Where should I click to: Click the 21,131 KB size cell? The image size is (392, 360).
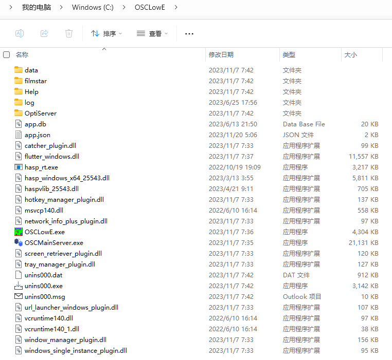click(x=364, y=243)
